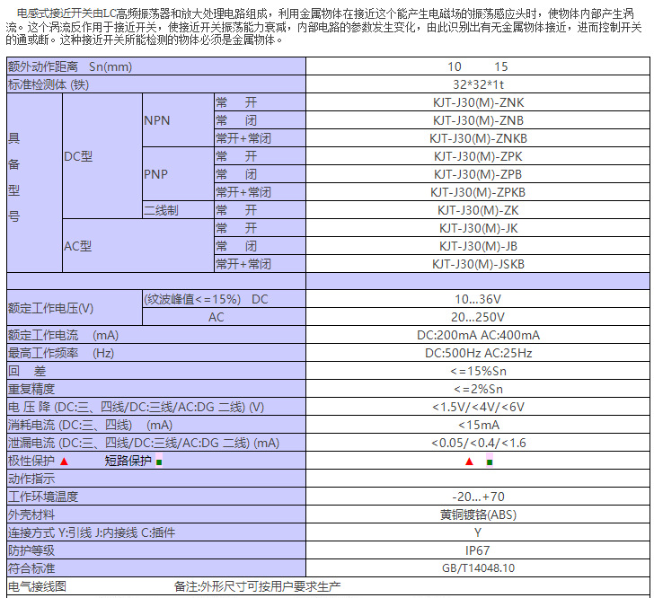Select model KJT-J30(M)-ZPK cell
Image resolution: width=654 pixels, height=598 pixels.
coord(478,156)
